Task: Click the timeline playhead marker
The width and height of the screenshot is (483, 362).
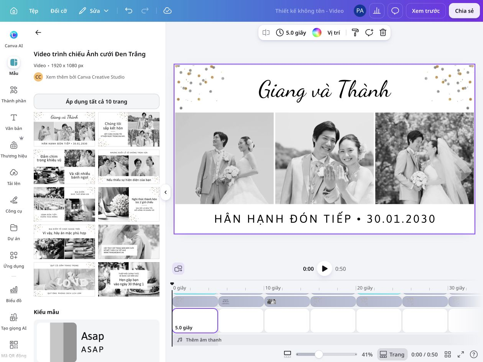Action: [172, 284]
